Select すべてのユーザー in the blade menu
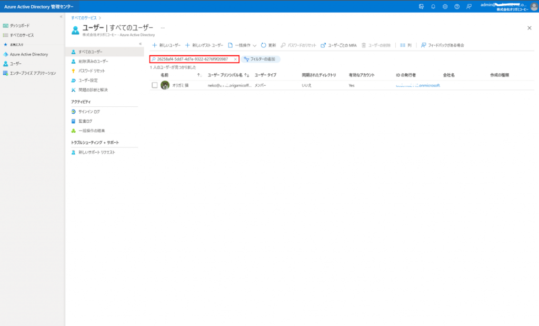The height and width of the screenshot is (326, 539). click(105, 52)
